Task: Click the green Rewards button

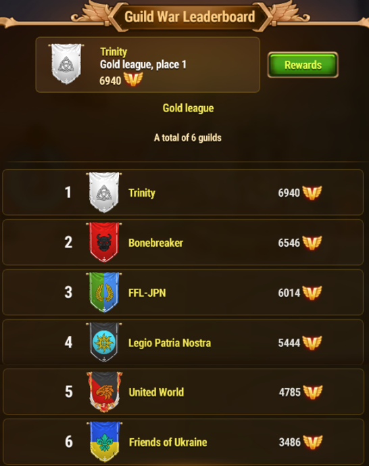Action: point(303,65)
